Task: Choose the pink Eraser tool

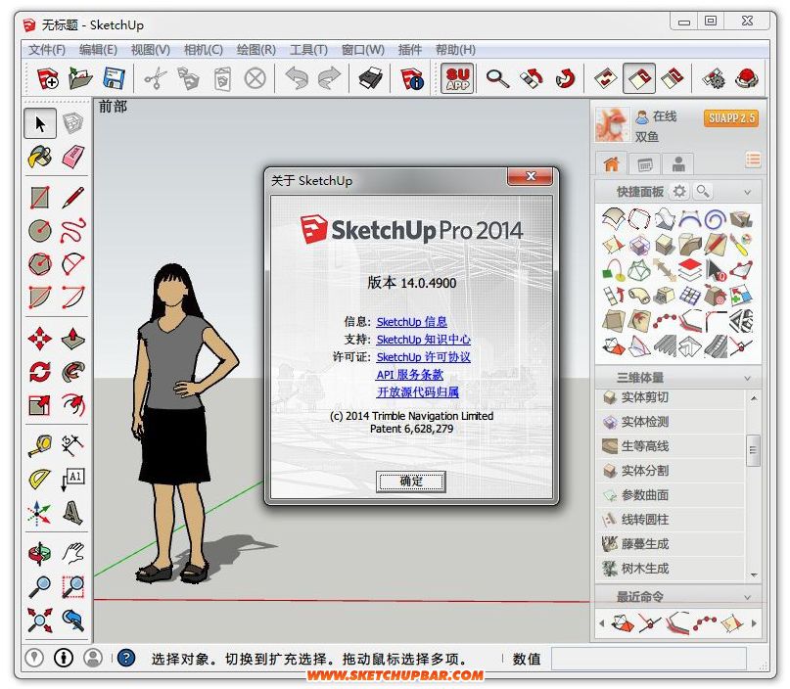Action: click(x=73, y=157)
